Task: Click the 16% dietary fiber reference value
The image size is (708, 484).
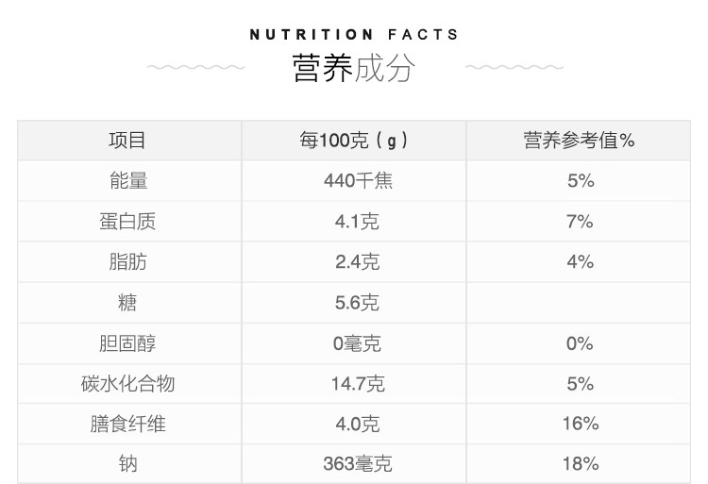Action: 581,424
